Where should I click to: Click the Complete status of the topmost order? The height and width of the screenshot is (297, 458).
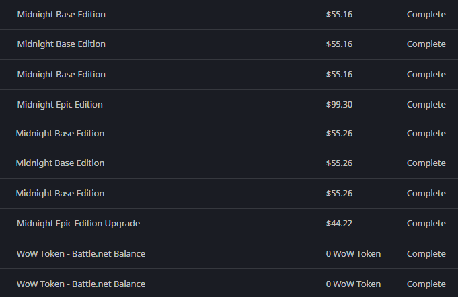pos(426,14)
